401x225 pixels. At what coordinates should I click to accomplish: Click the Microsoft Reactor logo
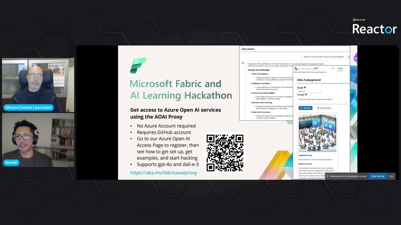[x=374, y=27]
